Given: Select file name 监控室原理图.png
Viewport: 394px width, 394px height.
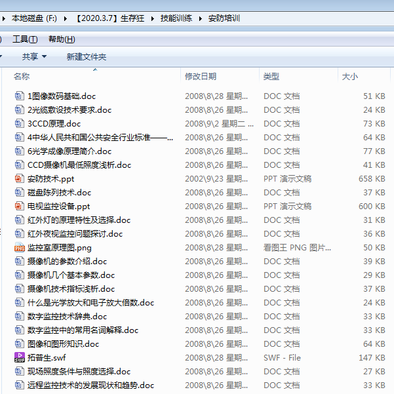Looking at the screenshot, I should (x=59, y=248).
